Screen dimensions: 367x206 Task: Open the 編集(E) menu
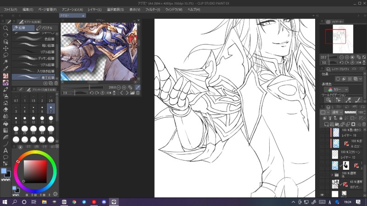pyautogui.click(x=28, y=10)
